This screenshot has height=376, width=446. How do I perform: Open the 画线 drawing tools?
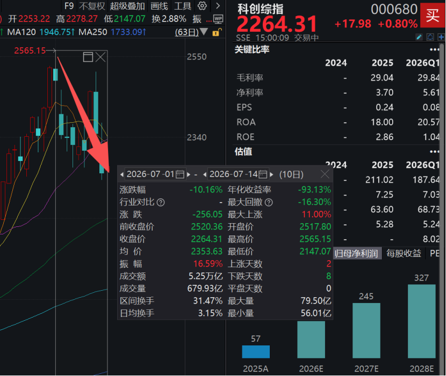pyautogui.click(x=159, y=6)
